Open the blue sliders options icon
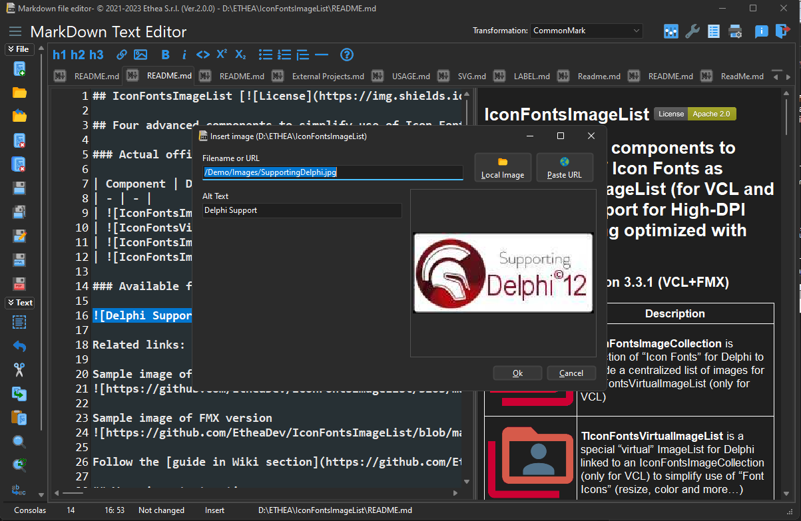Viewport: 801px width, 521px height. point(671,31)
